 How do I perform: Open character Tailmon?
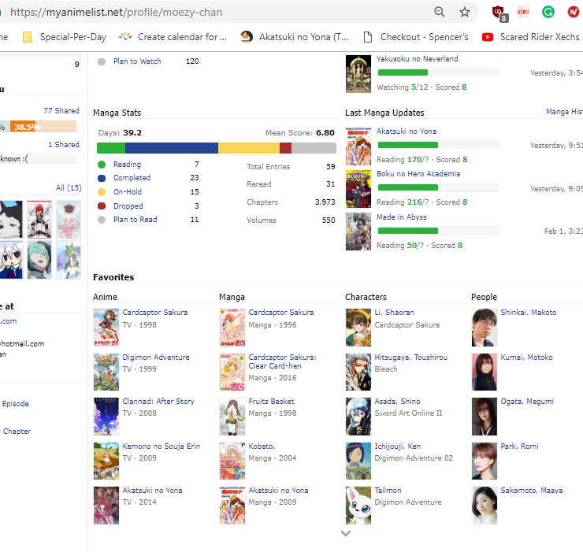[x=388, y=491]
